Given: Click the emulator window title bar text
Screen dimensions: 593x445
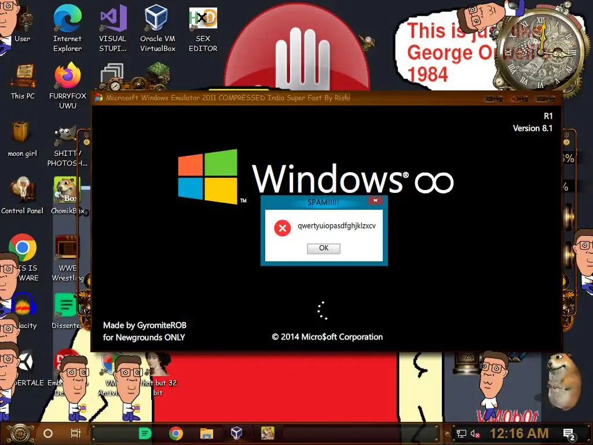Looking at the screenshot, I should [228, 97].
